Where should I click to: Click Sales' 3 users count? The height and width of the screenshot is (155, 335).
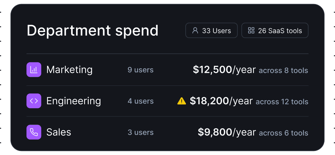(140, 132)
